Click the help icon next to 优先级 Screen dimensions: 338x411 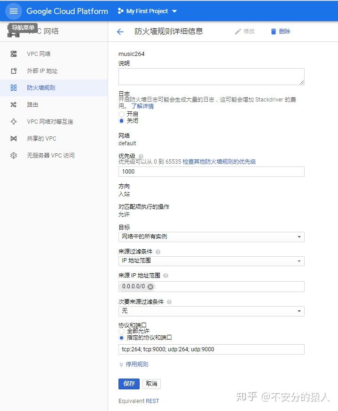pos(141,156)
